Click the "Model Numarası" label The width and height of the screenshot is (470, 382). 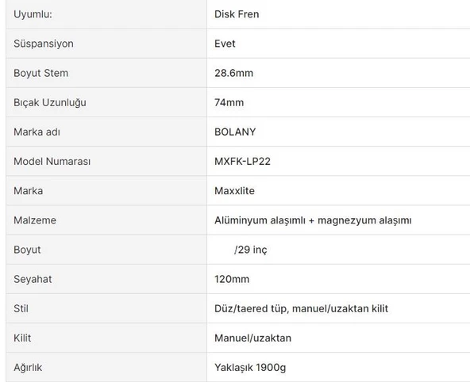(x=52, y=162)
